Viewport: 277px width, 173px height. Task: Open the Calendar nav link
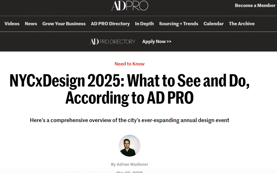pos(213,24)
